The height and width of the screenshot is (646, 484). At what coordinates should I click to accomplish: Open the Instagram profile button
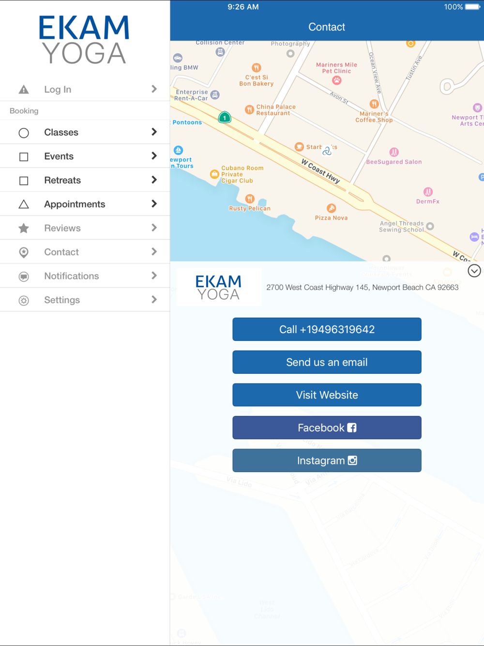(327, 461)
